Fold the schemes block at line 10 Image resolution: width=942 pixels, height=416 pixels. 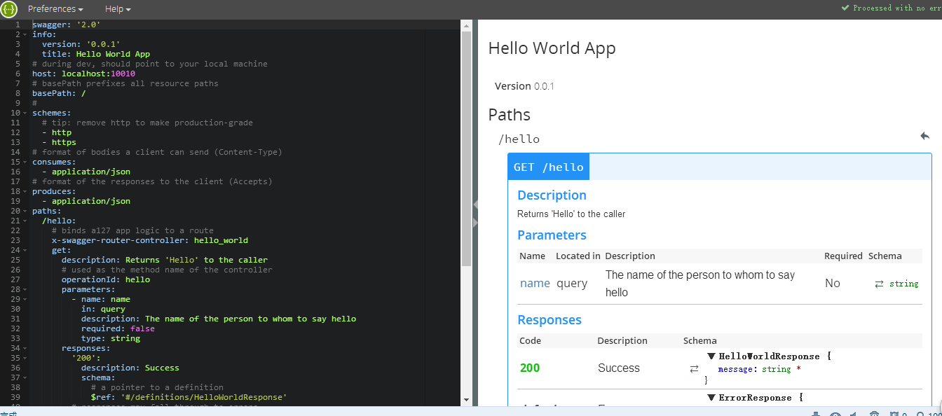tap(26, 113)
